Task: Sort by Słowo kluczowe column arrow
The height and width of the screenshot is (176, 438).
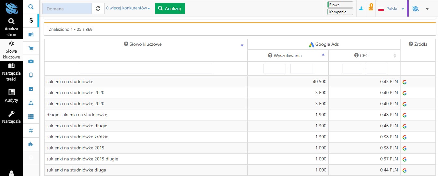Action: 242,45
